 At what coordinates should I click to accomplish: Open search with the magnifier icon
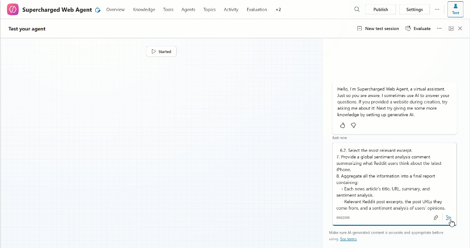(357, 10)
